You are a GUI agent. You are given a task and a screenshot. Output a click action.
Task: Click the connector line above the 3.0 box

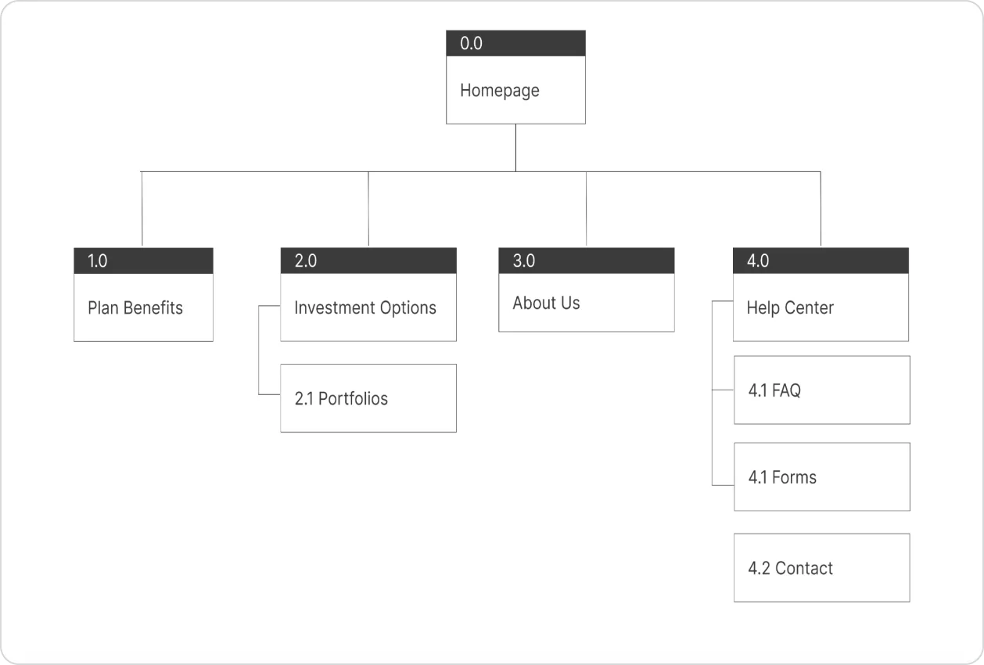586,209
